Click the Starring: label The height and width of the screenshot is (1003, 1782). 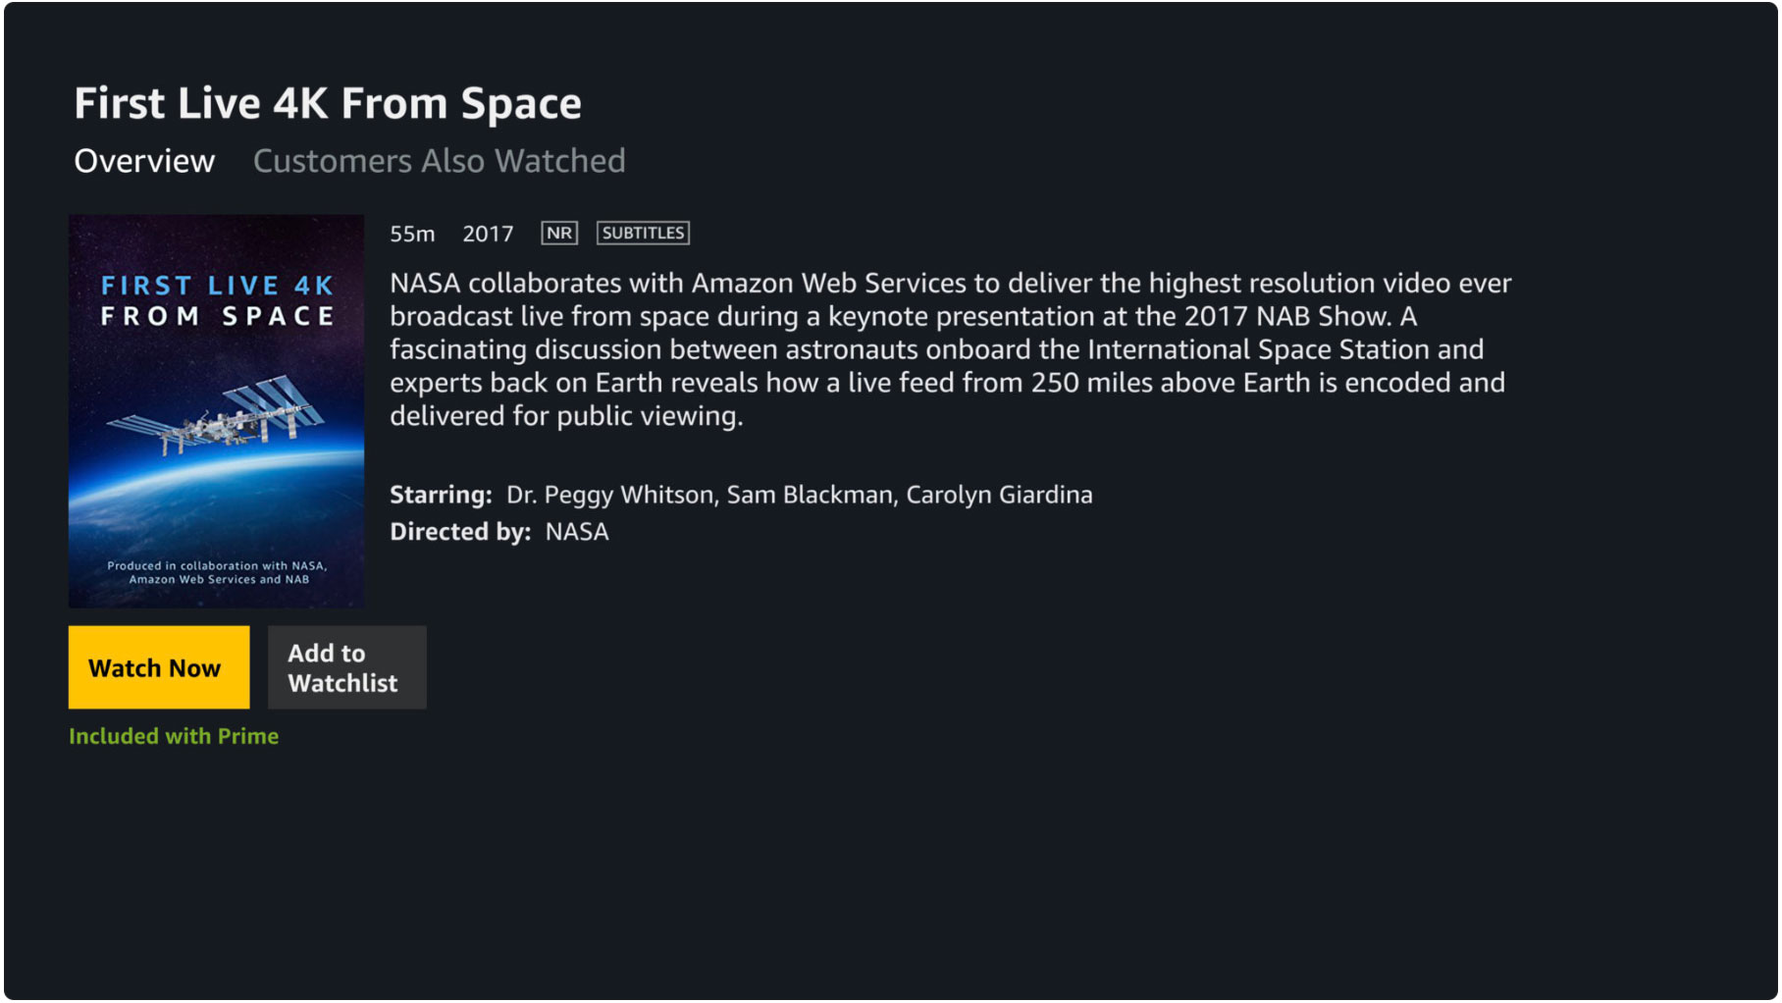441,495
